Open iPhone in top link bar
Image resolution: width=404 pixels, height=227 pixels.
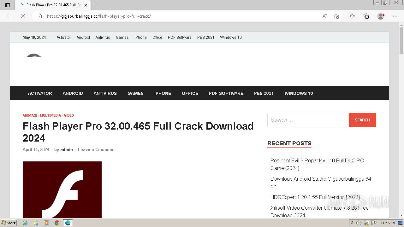140,38
